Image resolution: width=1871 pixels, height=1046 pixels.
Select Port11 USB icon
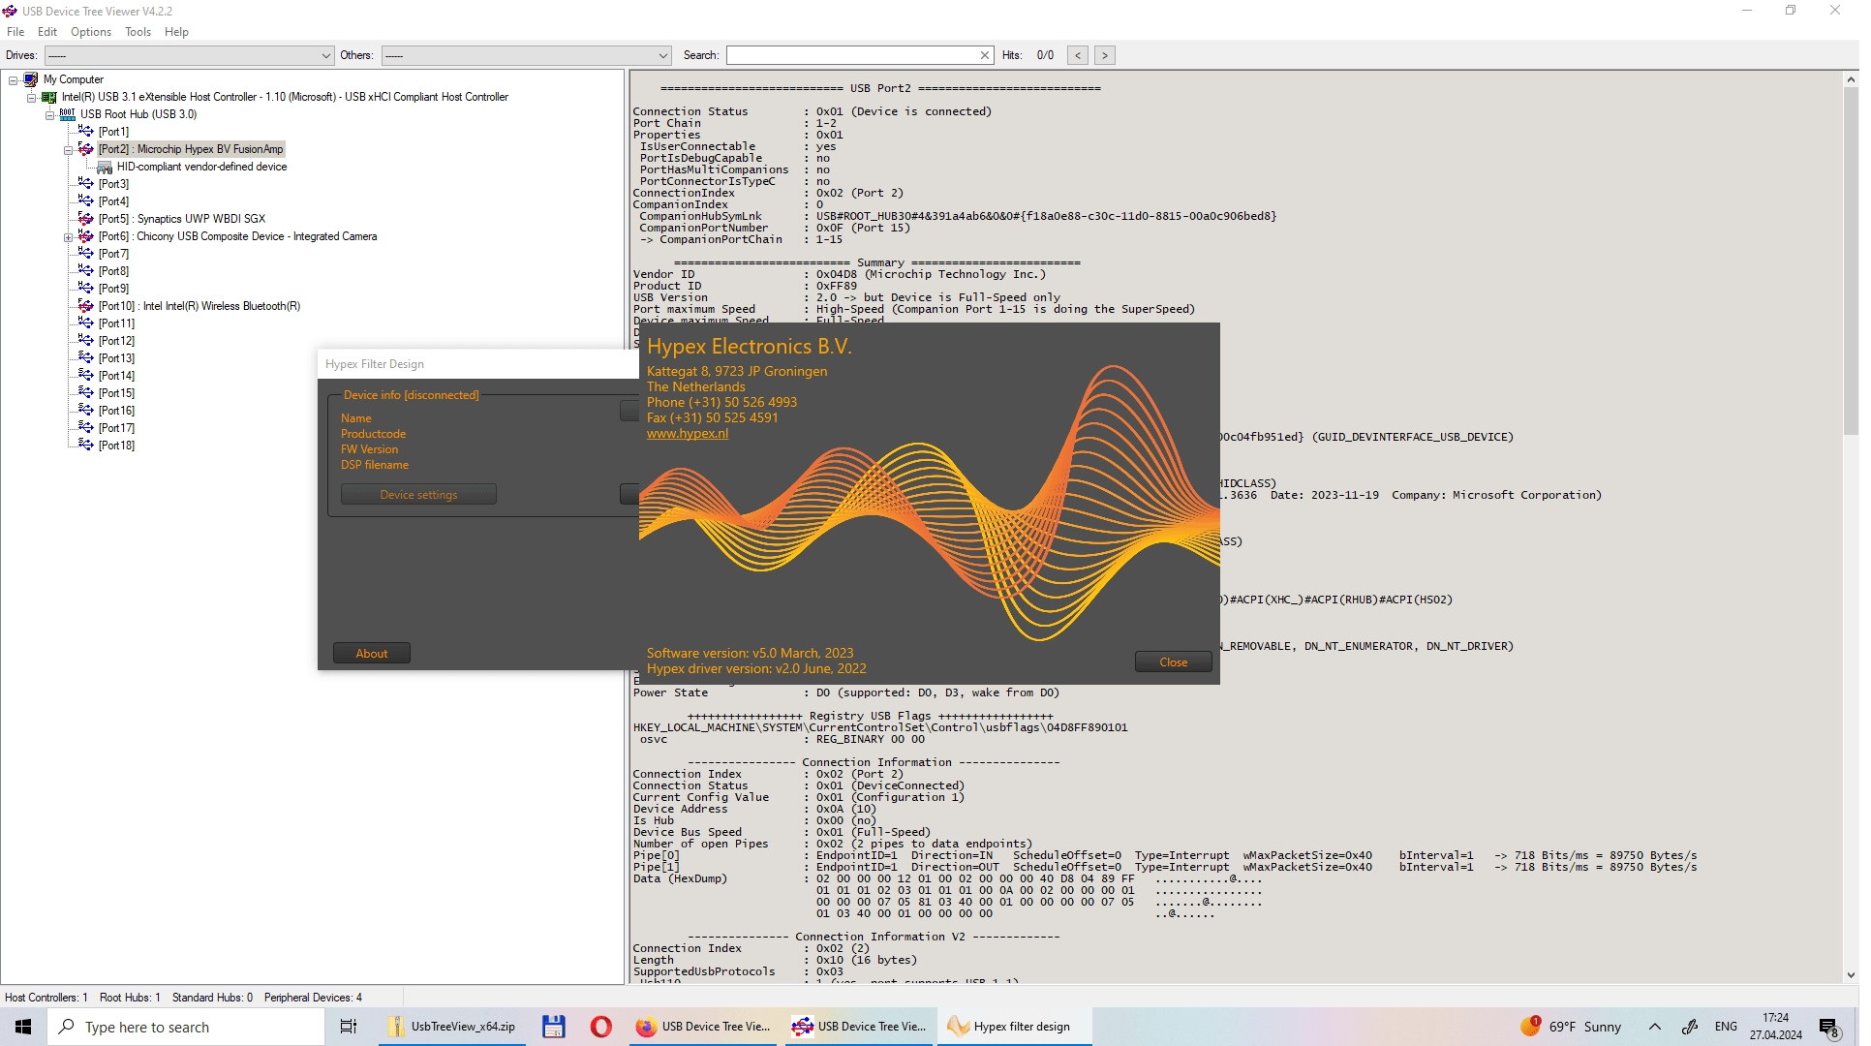pos(86,323)
